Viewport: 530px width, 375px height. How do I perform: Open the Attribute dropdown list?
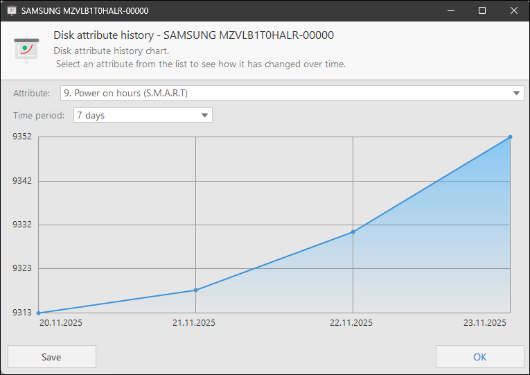292,93
